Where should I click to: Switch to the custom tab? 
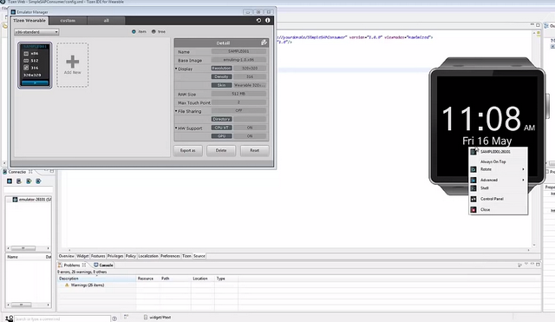pyautogui.click(x=68, y=21)
